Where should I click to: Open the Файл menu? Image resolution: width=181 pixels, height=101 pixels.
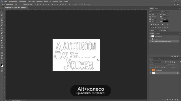point(6,1)
